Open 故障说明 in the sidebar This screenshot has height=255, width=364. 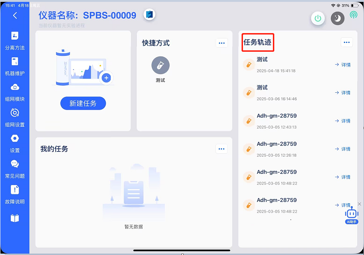click(x=15, y=194)
